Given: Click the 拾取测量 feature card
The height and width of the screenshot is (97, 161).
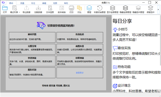Looking at the screenshot, I should pyautogui.click(x=80, y=61).
